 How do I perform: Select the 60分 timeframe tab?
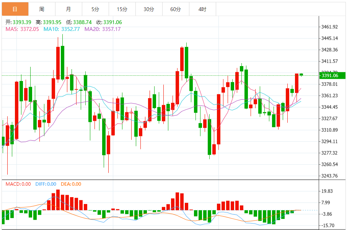tap(176, 9)
